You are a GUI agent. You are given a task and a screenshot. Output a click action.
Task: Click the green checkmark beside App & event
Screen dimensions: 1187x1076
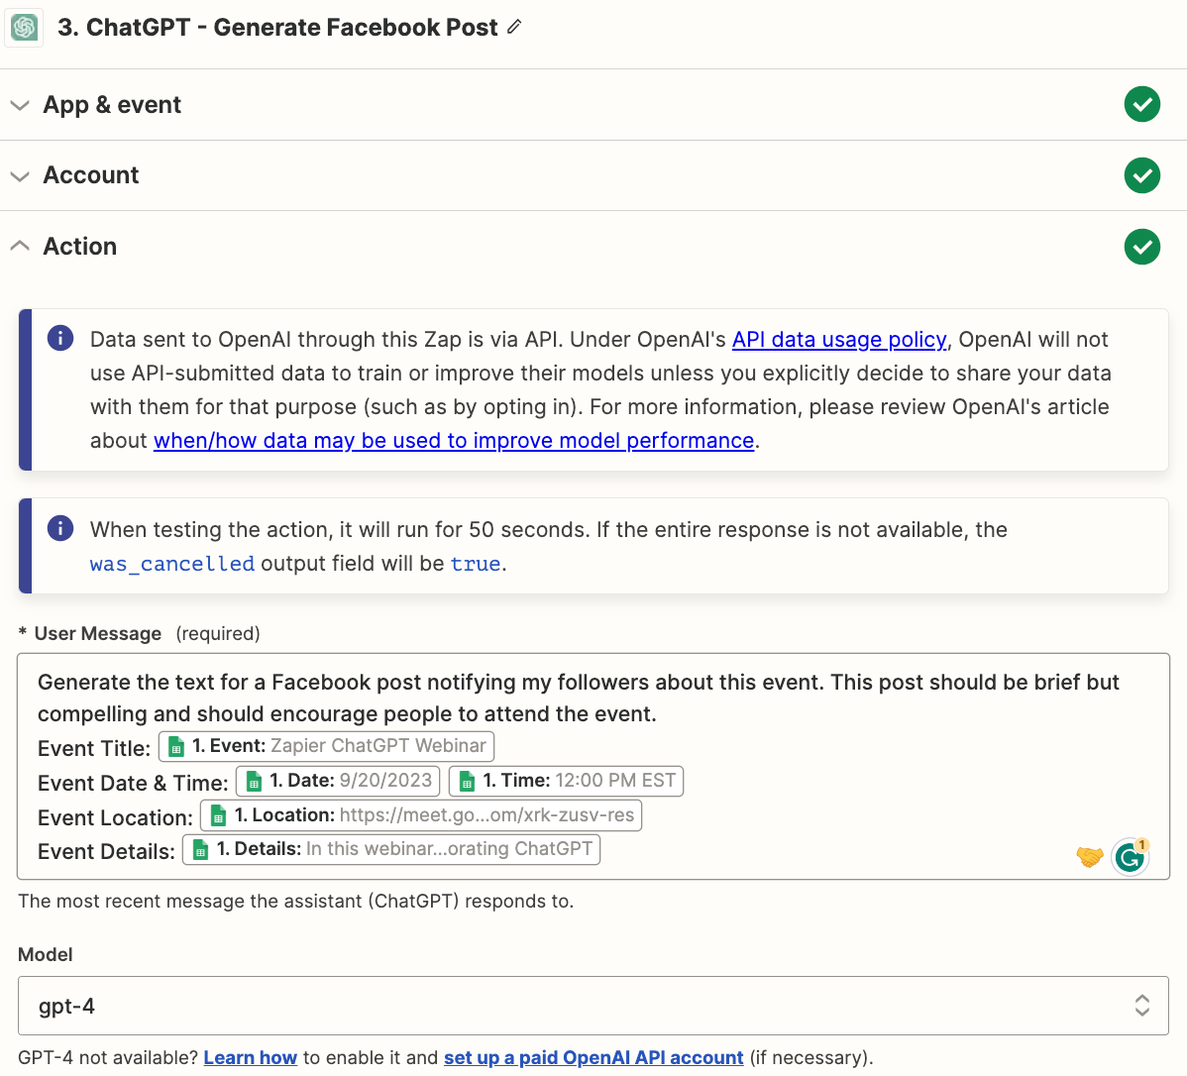(x=1141, y=104)
